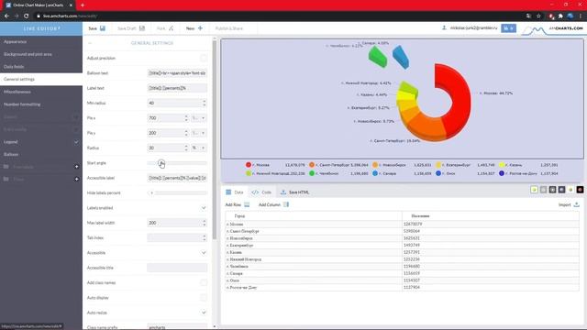The image size is (587, 330).
Task: Click the back arrow above General Settings
Action: pos(90,43)
